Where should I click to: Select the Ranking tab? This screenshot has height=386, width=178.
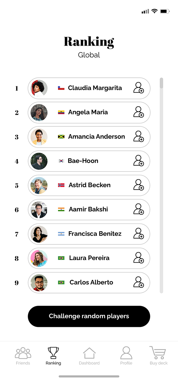point(53,356)
